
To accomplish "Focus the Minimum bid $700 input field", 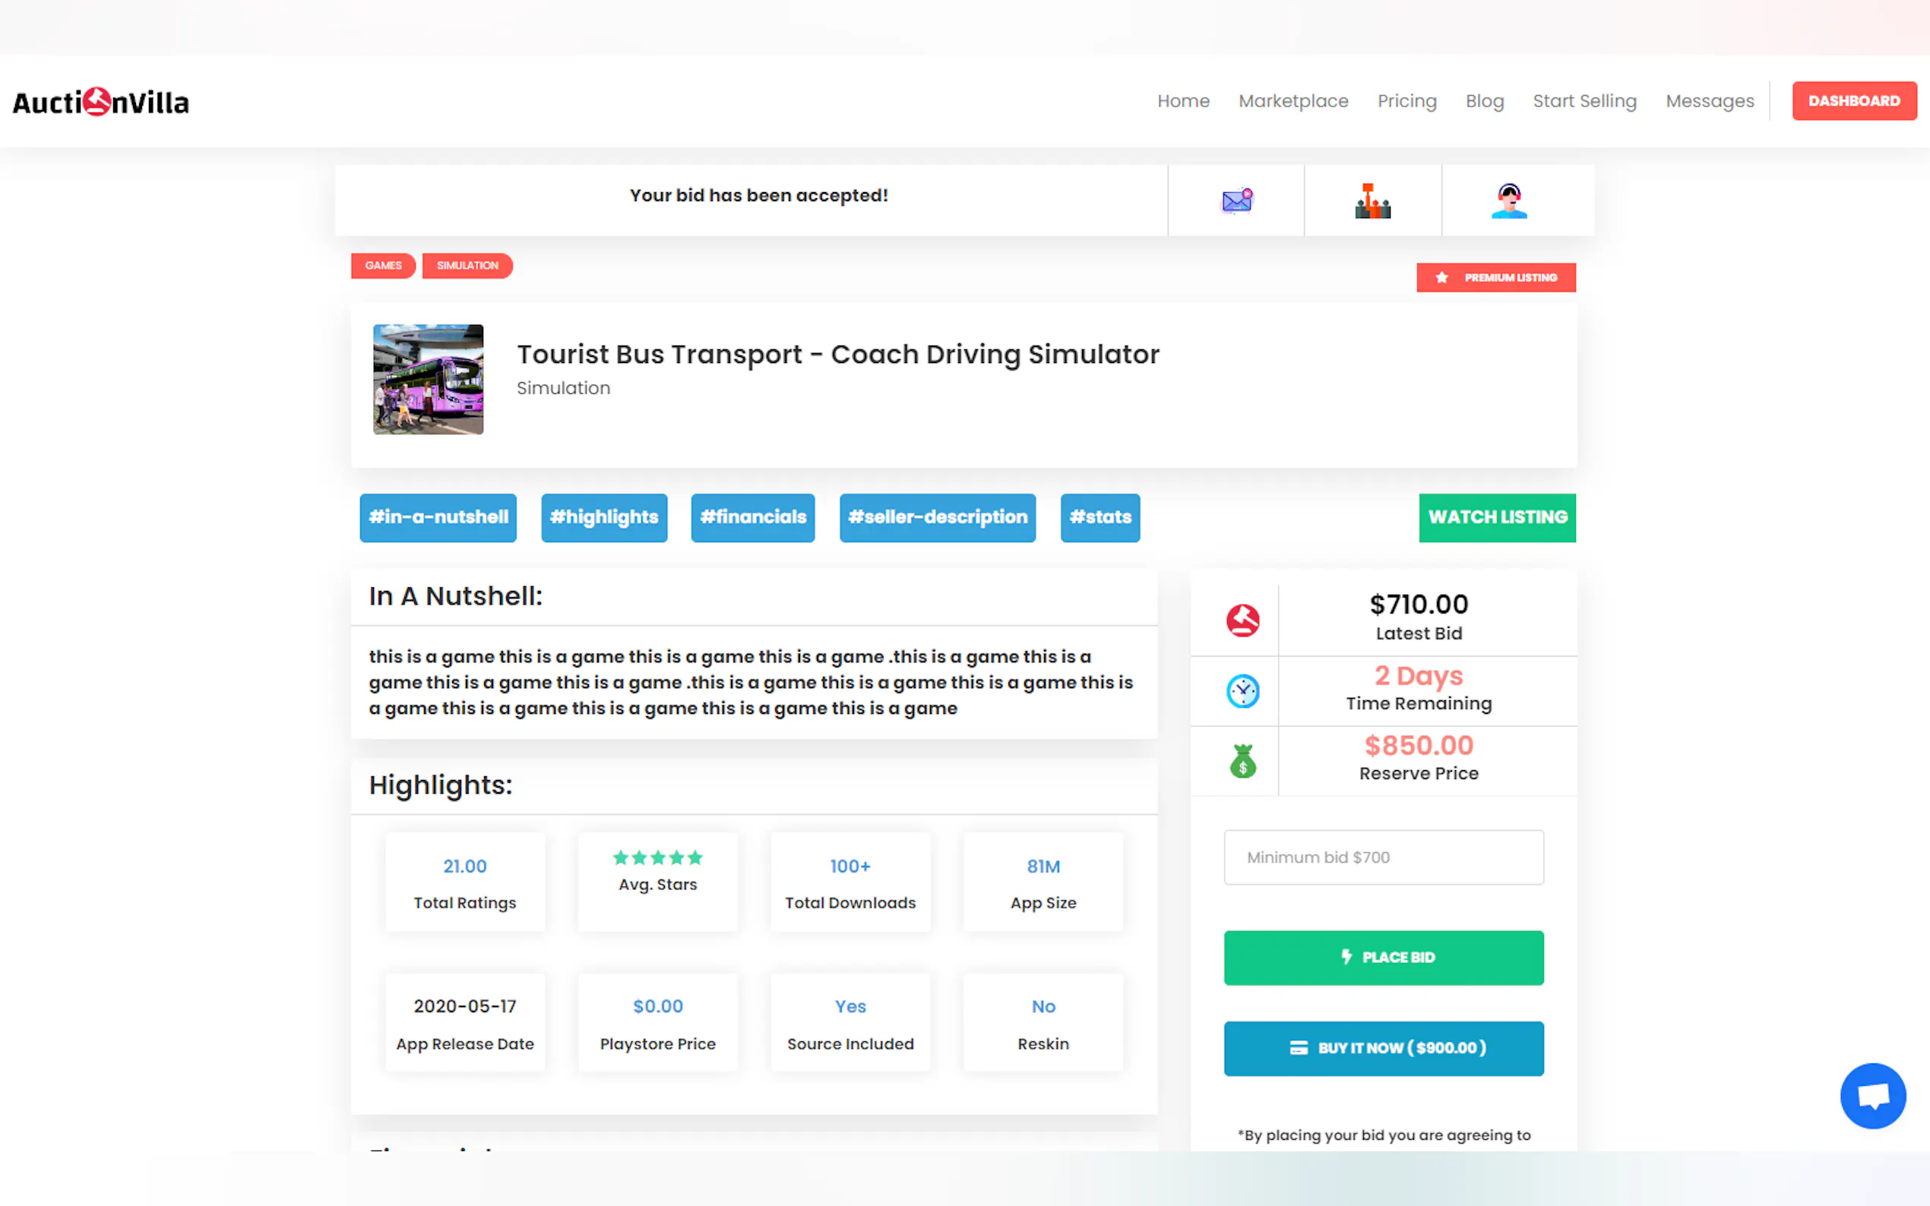I will tap(1383, 857).
